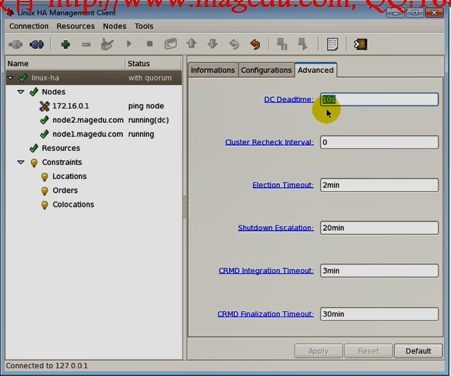The width and height of the screenshot is (451, 376).
Task: Click the Shutdown Escalation input field
Action: coord(379,228)
